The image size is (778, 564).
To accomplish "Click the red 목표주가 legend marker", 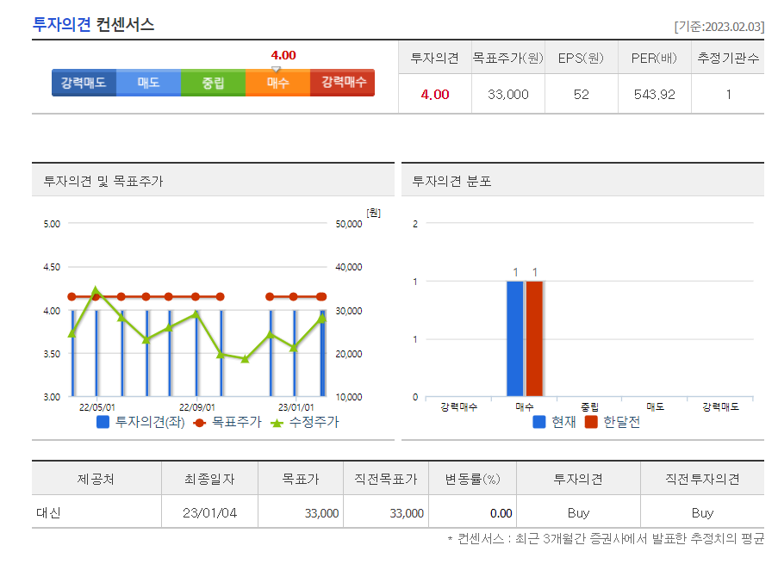I will tap(200, 423).
